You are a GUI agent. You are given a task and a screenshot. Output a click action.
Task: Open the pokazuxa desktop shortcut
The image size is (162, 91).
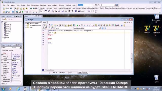147,29
